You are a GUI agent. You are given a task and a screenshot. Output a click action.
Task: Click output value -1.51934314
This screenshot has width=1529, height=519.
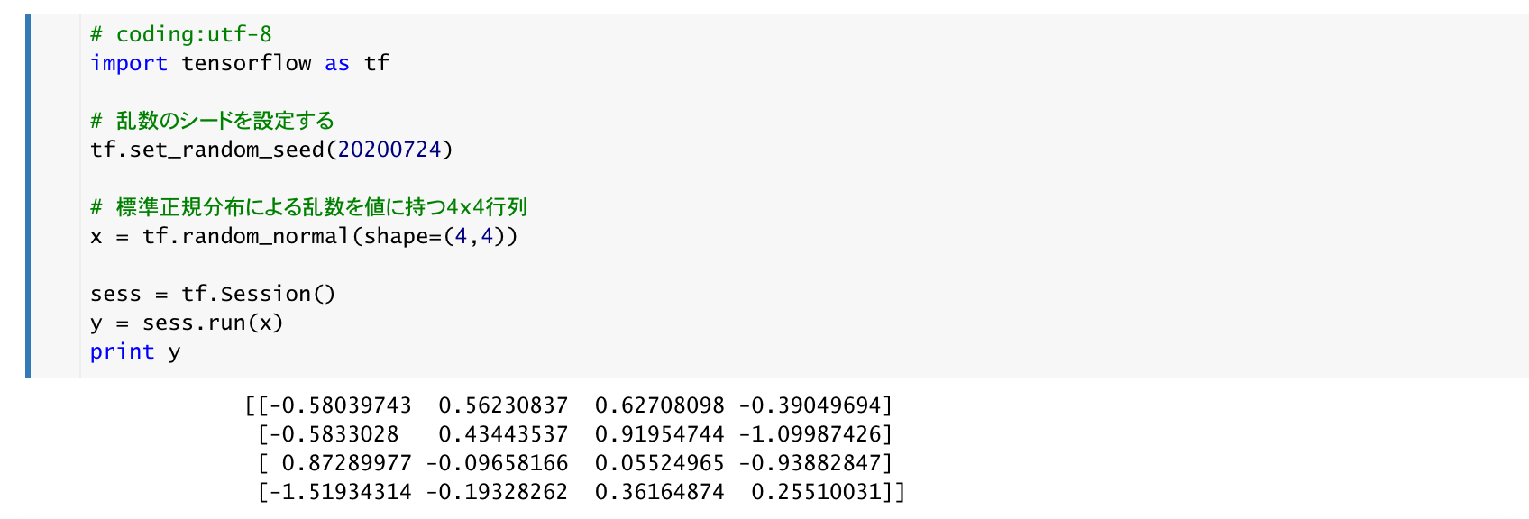340,492
